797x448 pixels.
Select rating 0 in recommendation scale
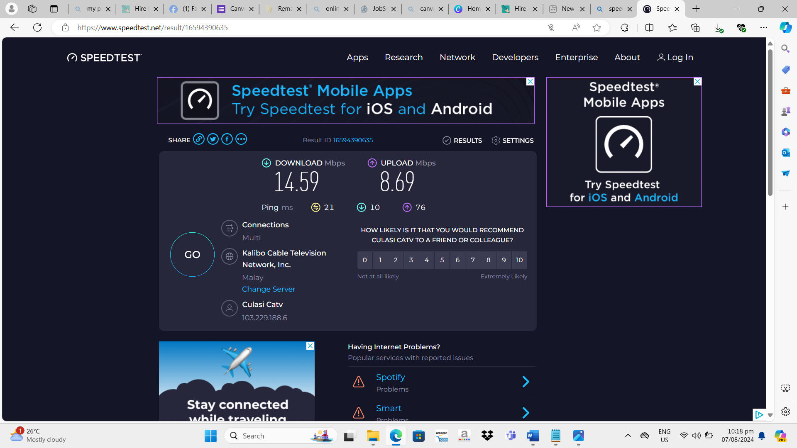click(x=365, y=260)
